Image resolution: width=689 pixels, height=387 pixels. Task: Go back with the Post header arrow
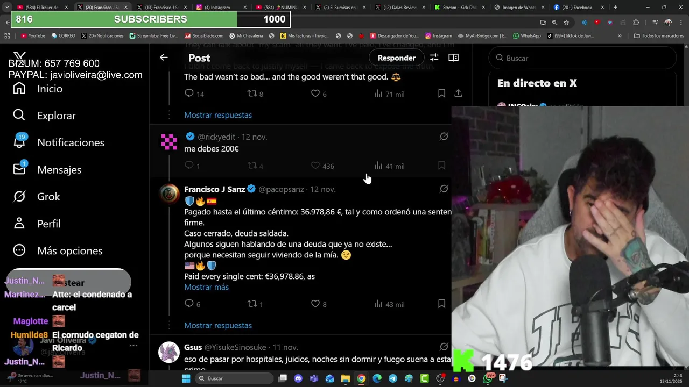click(x=164, y=58)
